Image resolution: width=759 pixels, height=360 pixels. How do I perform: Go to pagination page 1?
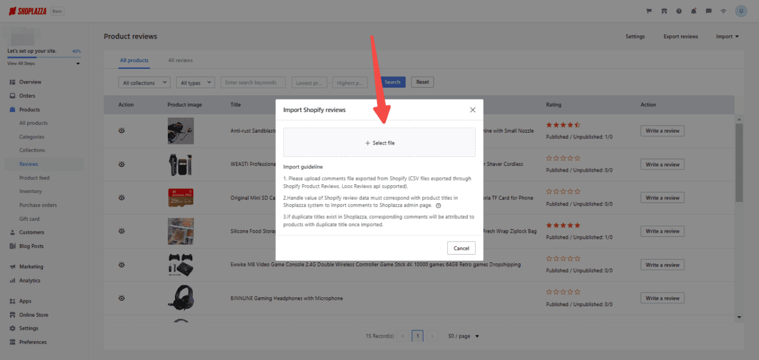pos(417,336)
